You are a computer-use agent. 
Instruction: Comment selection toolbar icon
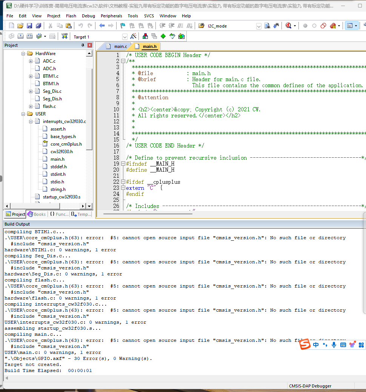(180, 26)
